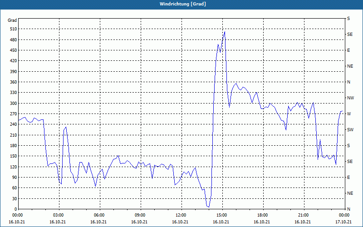Click the 09:00 time label
The image size is (363, 227).
point(140,215)
